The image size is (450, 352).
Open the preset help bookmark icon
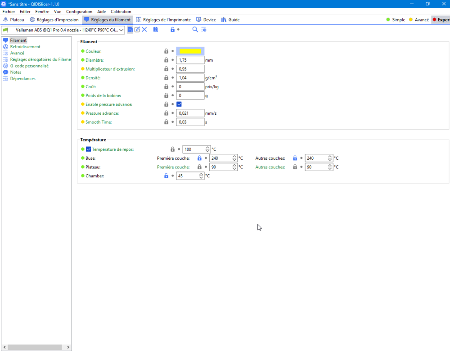156,30
